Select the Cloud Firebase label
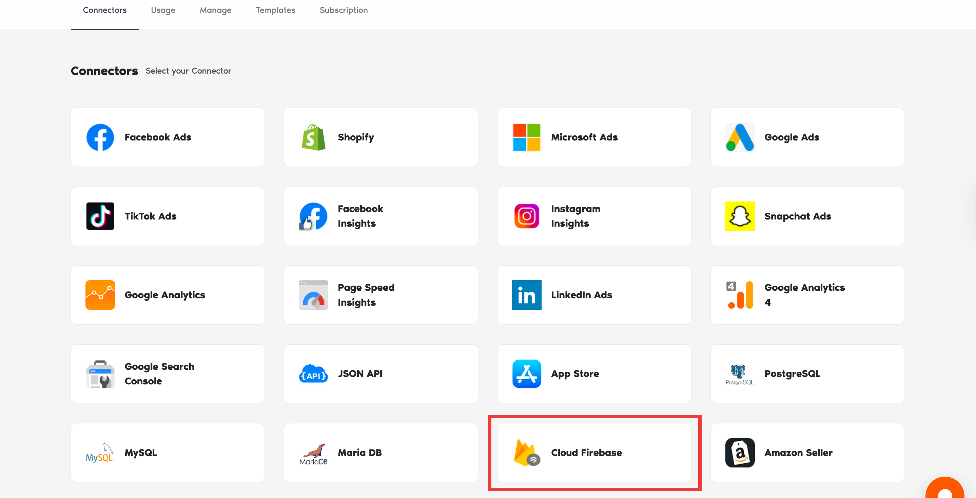Viewport: 976px width, 498px height. [x=586, y=453]
